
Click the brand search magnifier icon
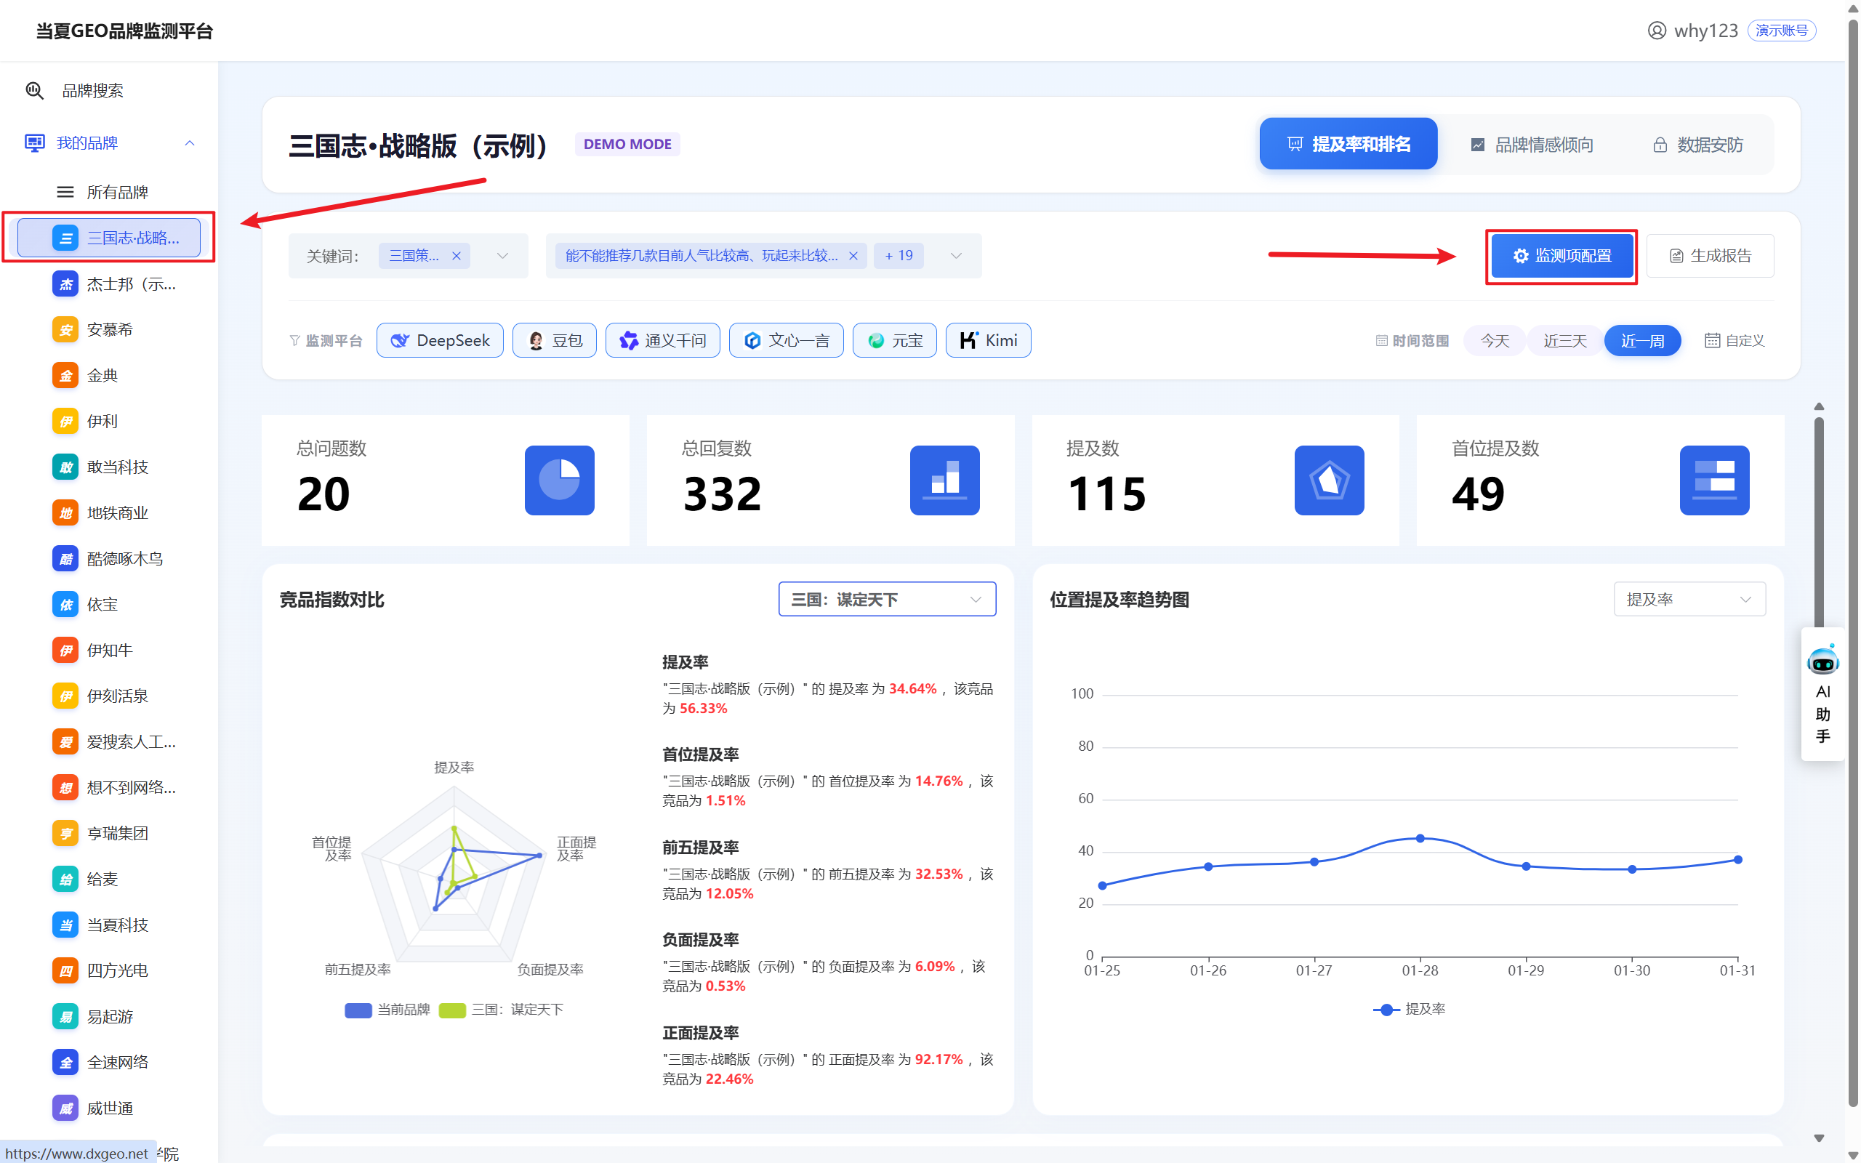pyautogui.click(x=34, y=91)
